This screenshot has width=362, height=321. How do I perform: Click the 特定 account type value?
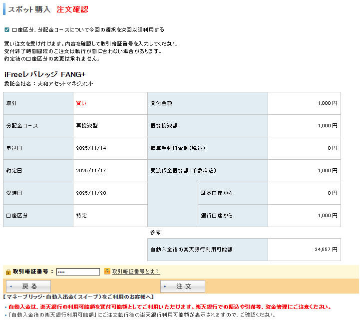(81, 216)
